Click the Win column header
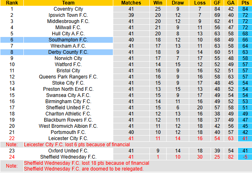252x173 pixels. 157,2
